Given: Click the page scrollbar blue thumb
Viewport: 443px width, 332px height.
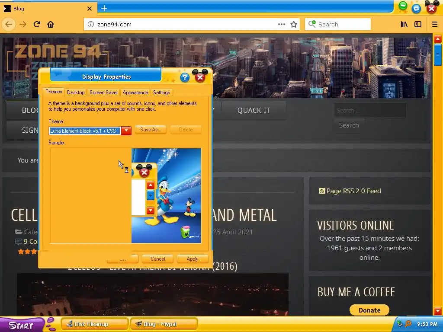Looking at the screenshot, I should click(438, 54).
